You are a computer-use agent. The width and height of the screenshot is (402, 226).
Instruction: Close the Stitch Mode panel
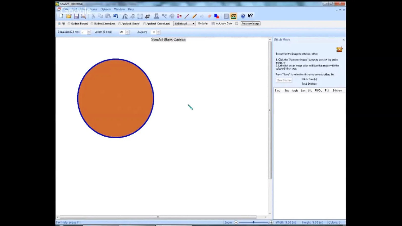pos(344,40)
